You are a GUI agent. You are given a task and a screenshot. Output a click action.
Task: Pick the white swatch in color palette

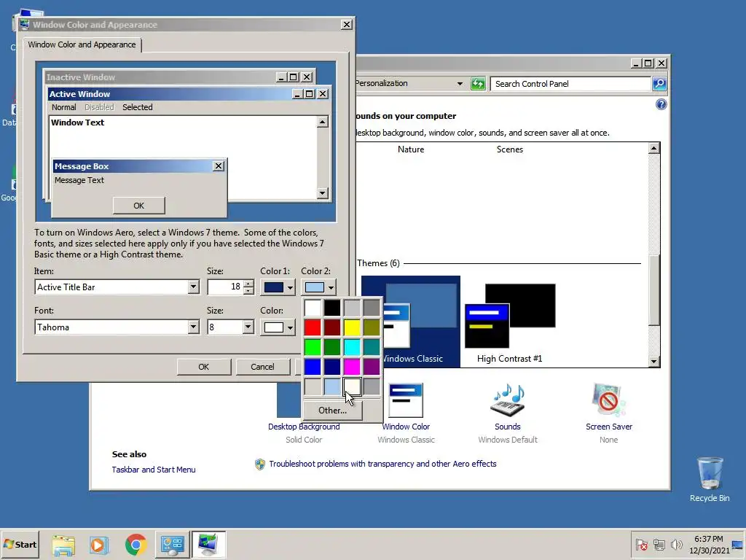(x=313, y=308)
